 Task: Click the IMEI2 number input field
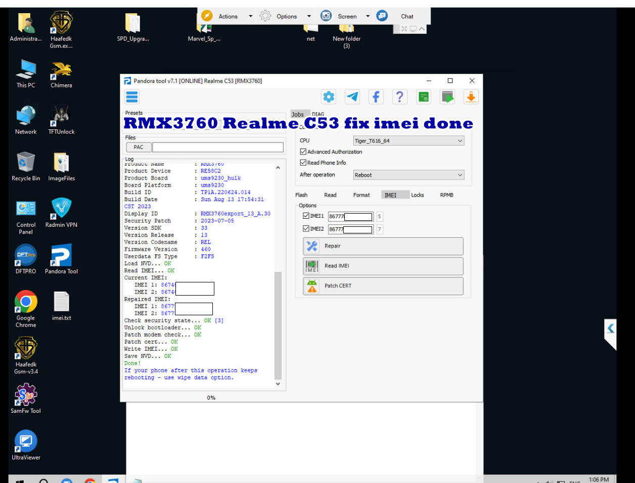[x=351, y=229]
